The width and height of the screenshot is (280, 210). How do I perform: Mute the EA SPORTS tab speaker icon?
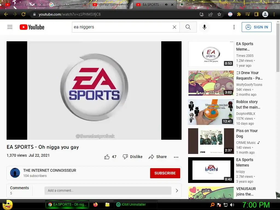pyautogui.click(x=166, y=5)
